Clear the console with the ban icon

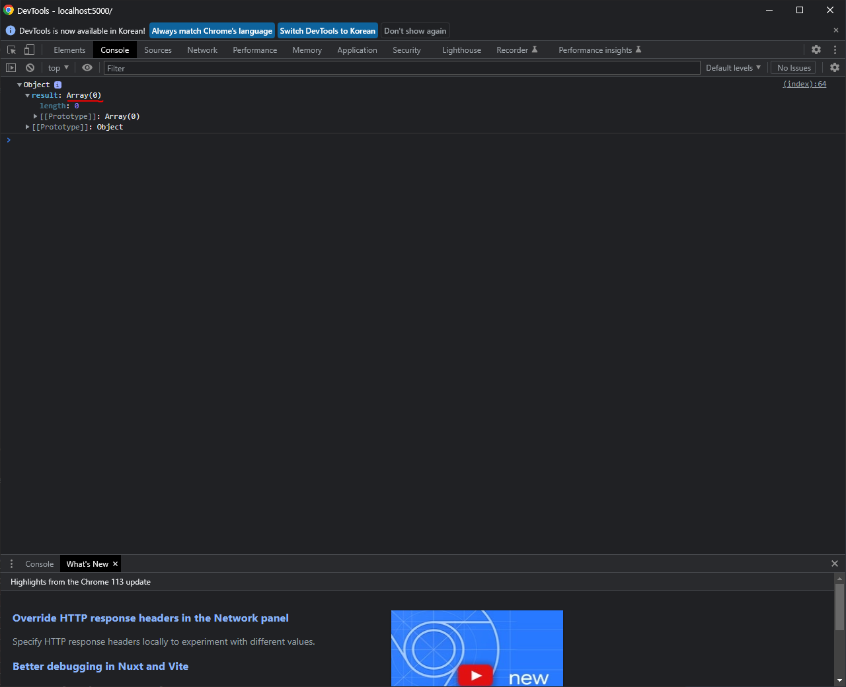point(30,67)
